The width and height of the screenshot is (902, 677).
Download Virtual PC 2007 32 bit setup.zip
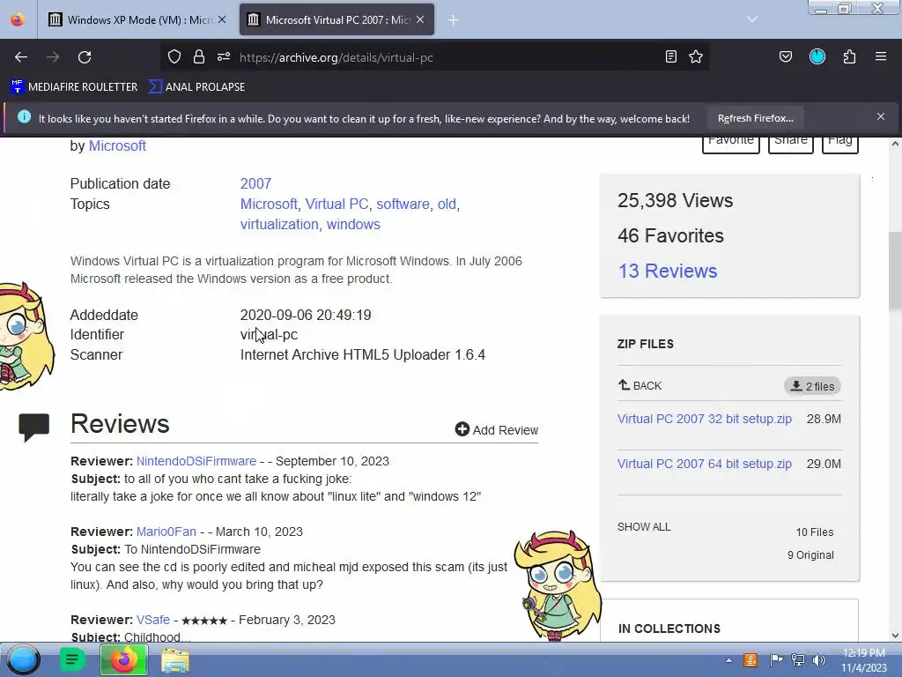point(704,419)
